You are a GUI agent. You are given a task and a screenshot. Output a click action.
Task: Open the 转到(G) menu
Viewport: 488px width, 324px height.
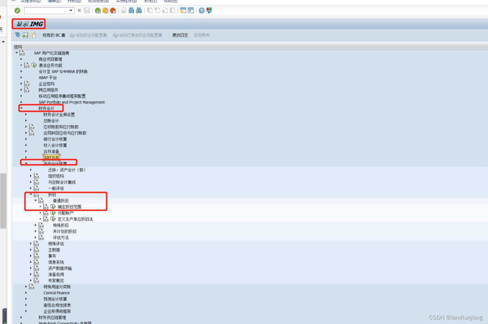point(74,1)
